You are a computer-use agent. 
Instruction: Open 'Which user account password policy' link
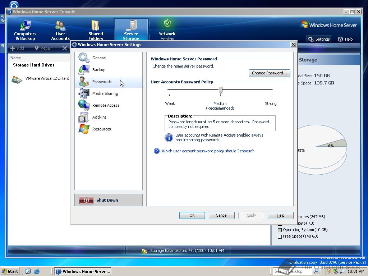click(x=208, y=151)
